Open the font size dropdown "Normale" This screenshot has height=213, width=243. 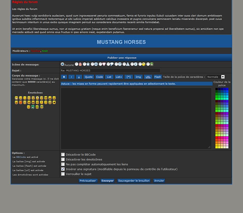point(215,77)
